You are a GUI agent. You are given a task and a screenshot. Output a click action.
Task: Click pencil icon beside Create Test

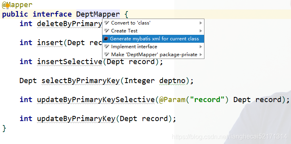(x=106, y=31)
